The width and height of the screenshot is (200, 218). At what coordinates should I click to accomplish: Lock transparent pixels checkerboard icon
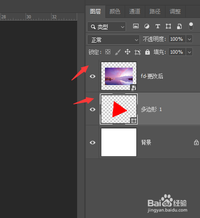tap(108, 52)
